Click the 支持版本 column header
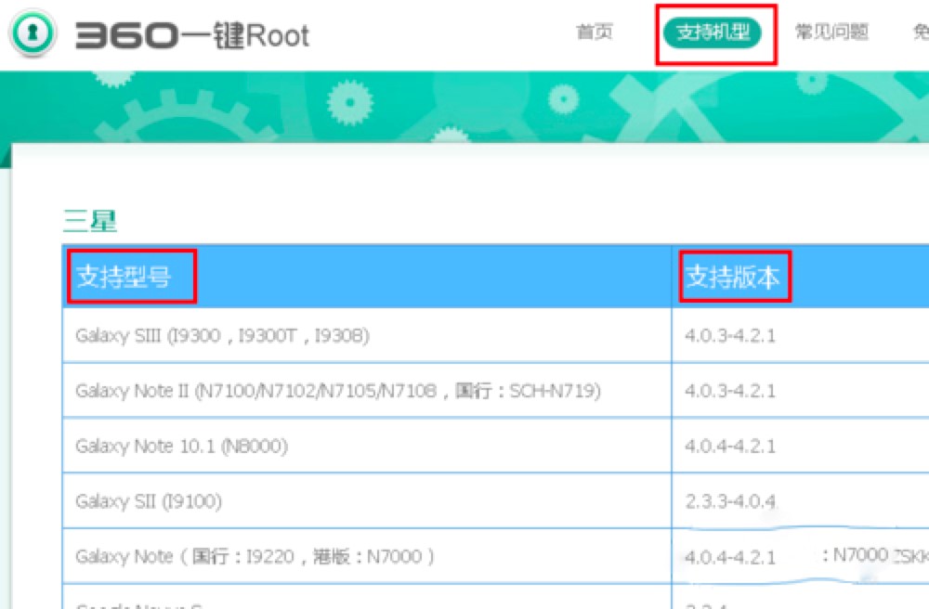The width and height of the screenshot is (929, 609). [x=737, y=274]
